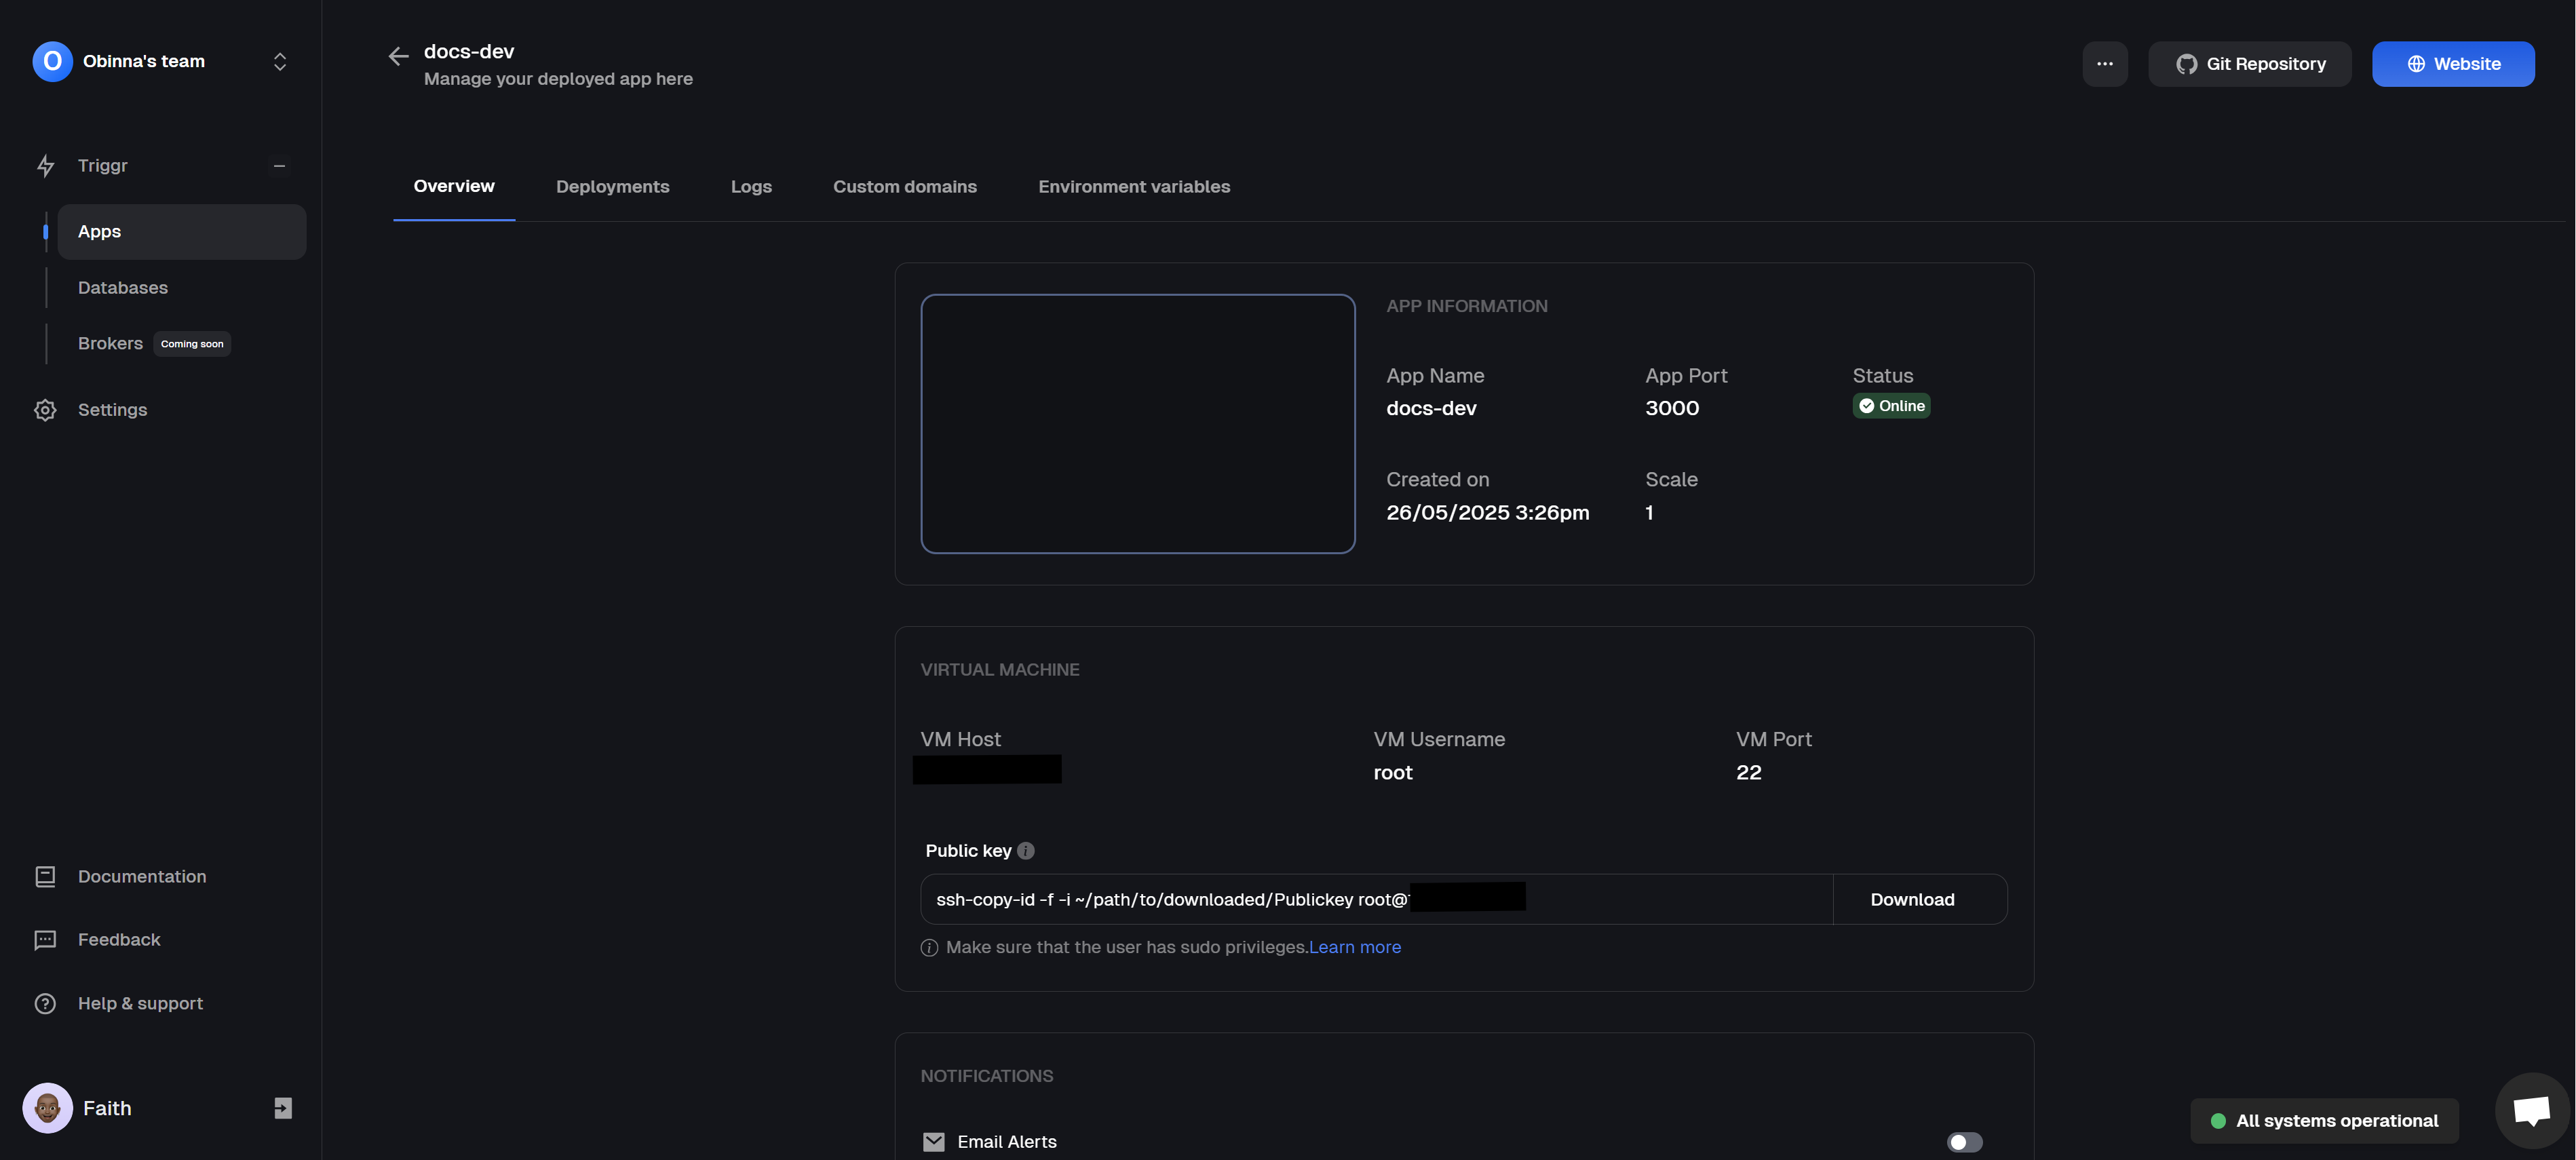Screen dimensions: 2576x1160
Task: Collapse the Triggr sidebar section
Action: tap(279, 166)
